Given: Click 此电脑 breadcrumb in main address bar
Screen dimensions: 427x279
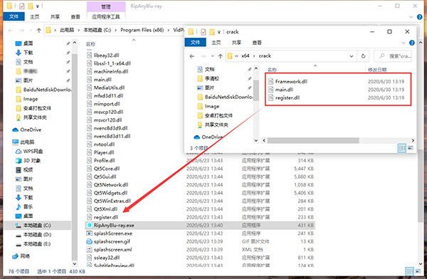Looking at the screenshot, I should pos(67,30).
